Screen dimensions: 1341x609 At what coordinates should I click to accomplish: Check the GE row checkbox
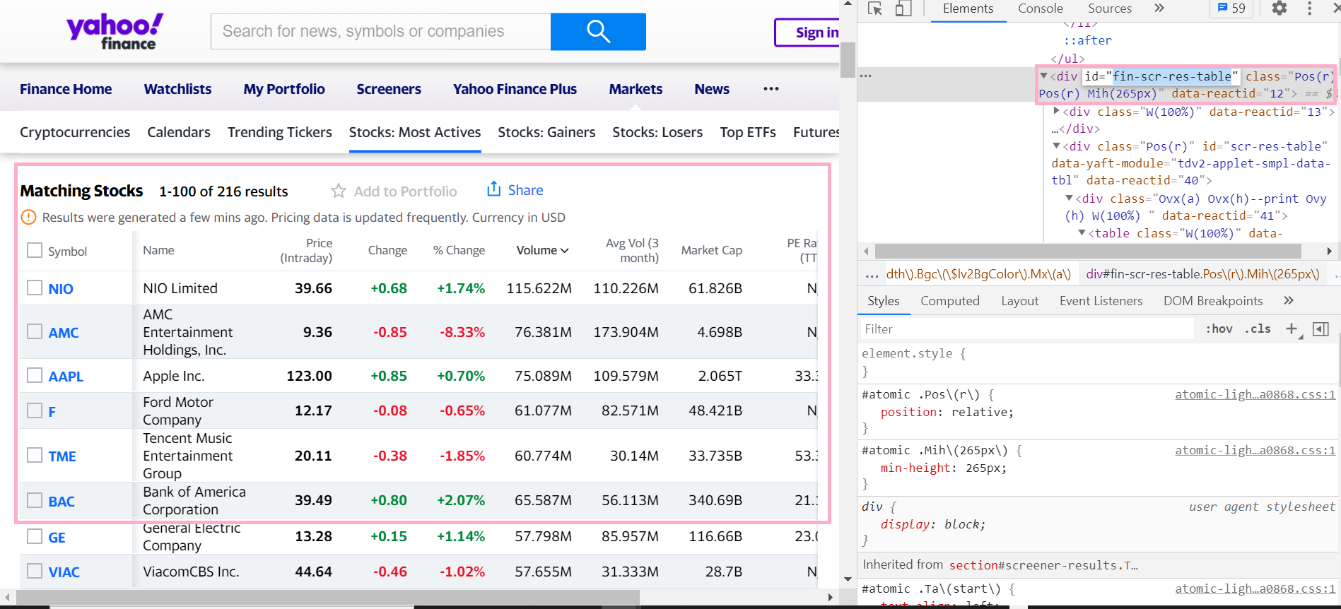point(35,536)
